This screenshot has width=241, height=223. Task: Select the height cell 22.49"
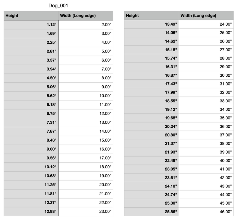152,161
